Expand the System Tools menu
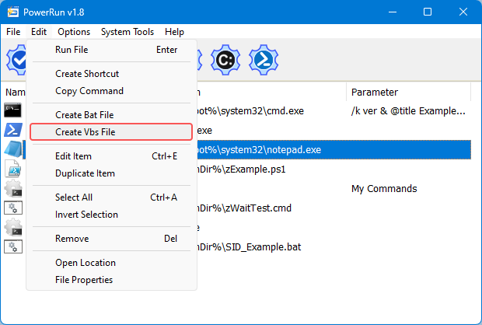Viewport: 482px width, 325px height. pos(127,32)
